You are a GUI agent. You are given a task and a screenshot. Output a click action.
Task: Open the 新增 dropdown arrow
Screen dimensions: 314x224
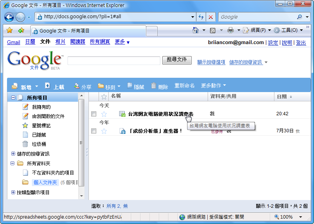[x=36, y=86]
